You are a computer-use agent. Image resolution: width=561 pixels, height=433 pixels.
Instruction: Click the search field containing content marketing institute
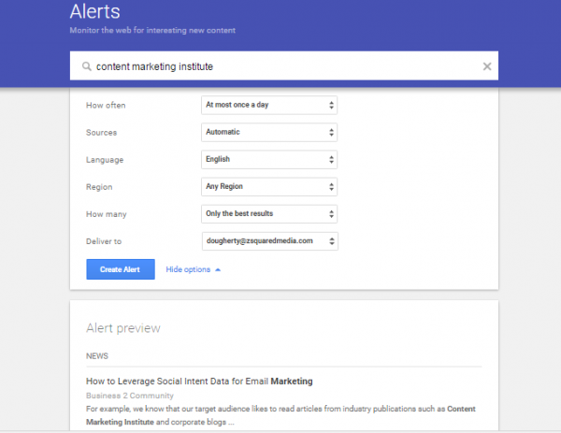click(x=284, y=65)
